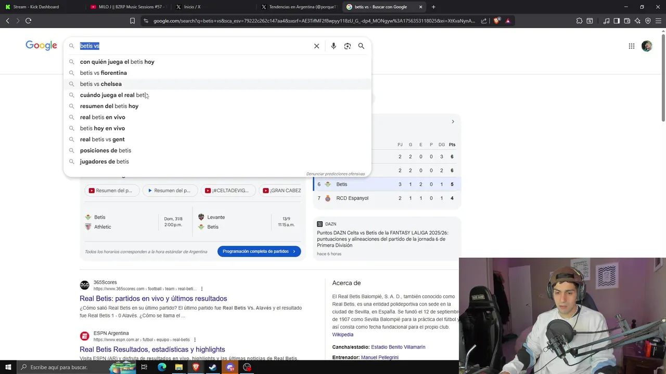Select the RCD Espanyol row in standings

click(x=387, y=198)
